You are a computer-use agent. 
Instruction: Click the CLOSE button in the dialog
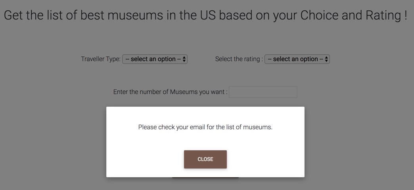coord(205,159)
